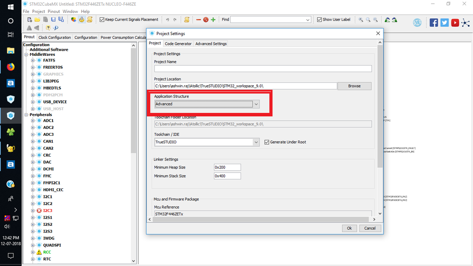Click the red circular reset icon
Viewport: 473px width, 266px height.
(x=206, y=19)
